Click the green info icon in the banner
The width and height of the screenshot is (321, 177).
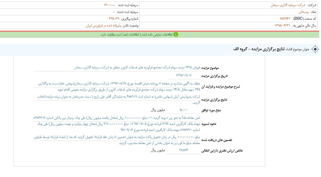pos(176,35)
